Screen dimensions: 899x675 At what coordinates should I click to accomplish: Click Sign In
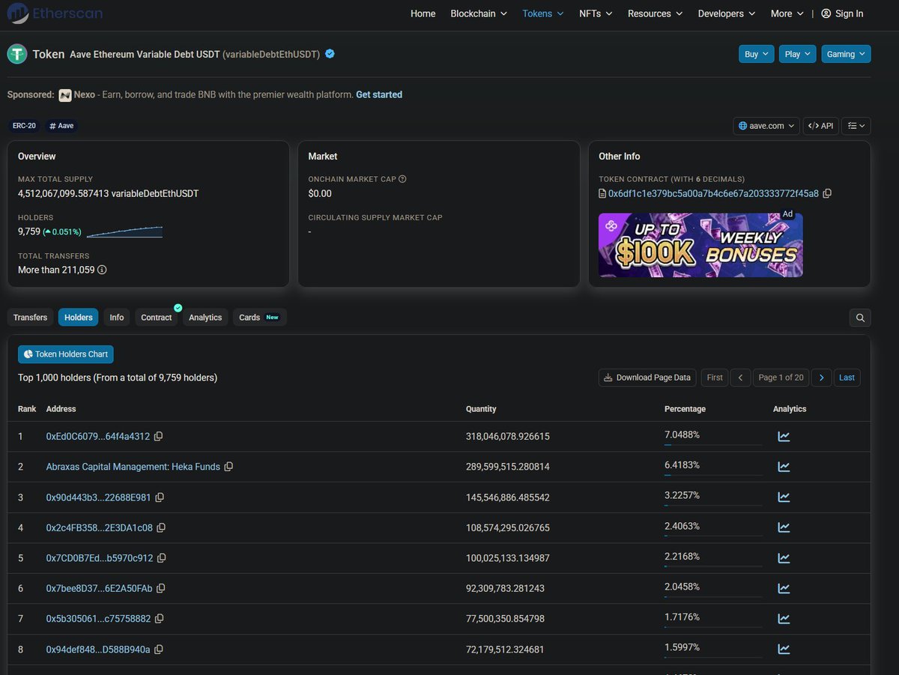[842, 13]
